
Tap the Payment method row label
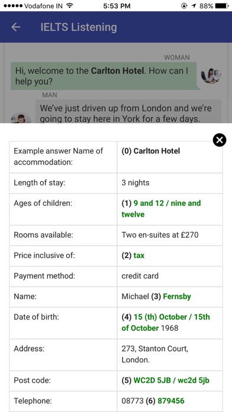point(44,276)
